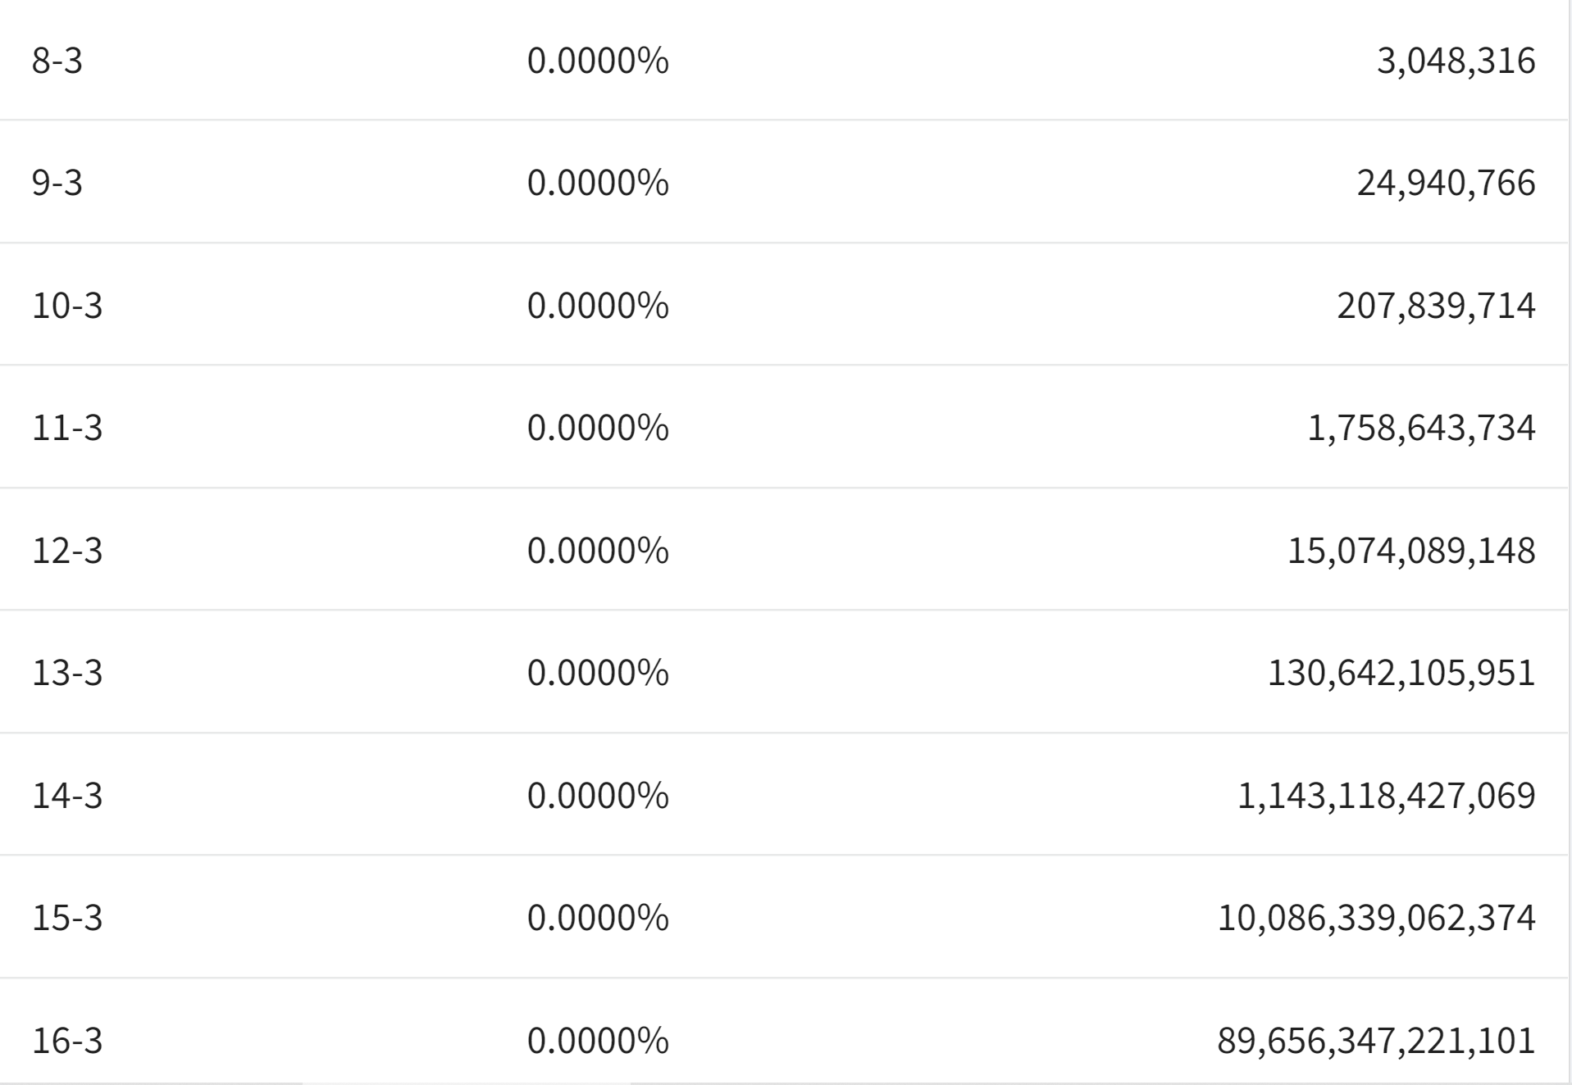
Task: Select the 13-3 row label
Action: point(67,673)
